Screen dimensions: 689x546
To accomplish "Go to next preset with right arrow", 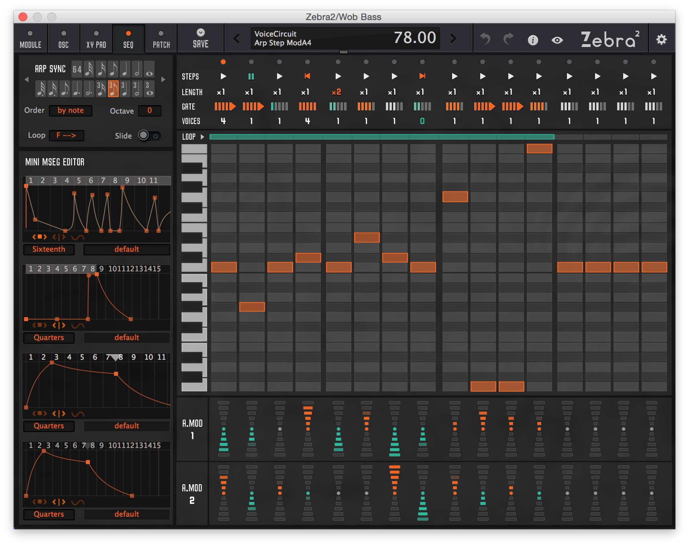I will (x=453, y=39).
